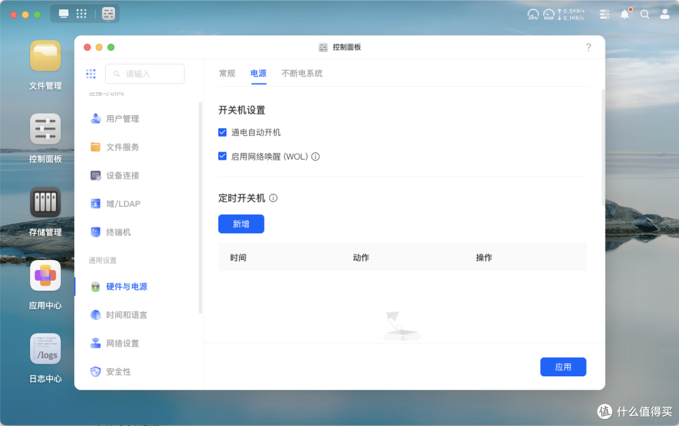Disable 启用网络唤醒 (WOL) checkbox
Viewport: 679px width, 426px height.
[222, 156]
